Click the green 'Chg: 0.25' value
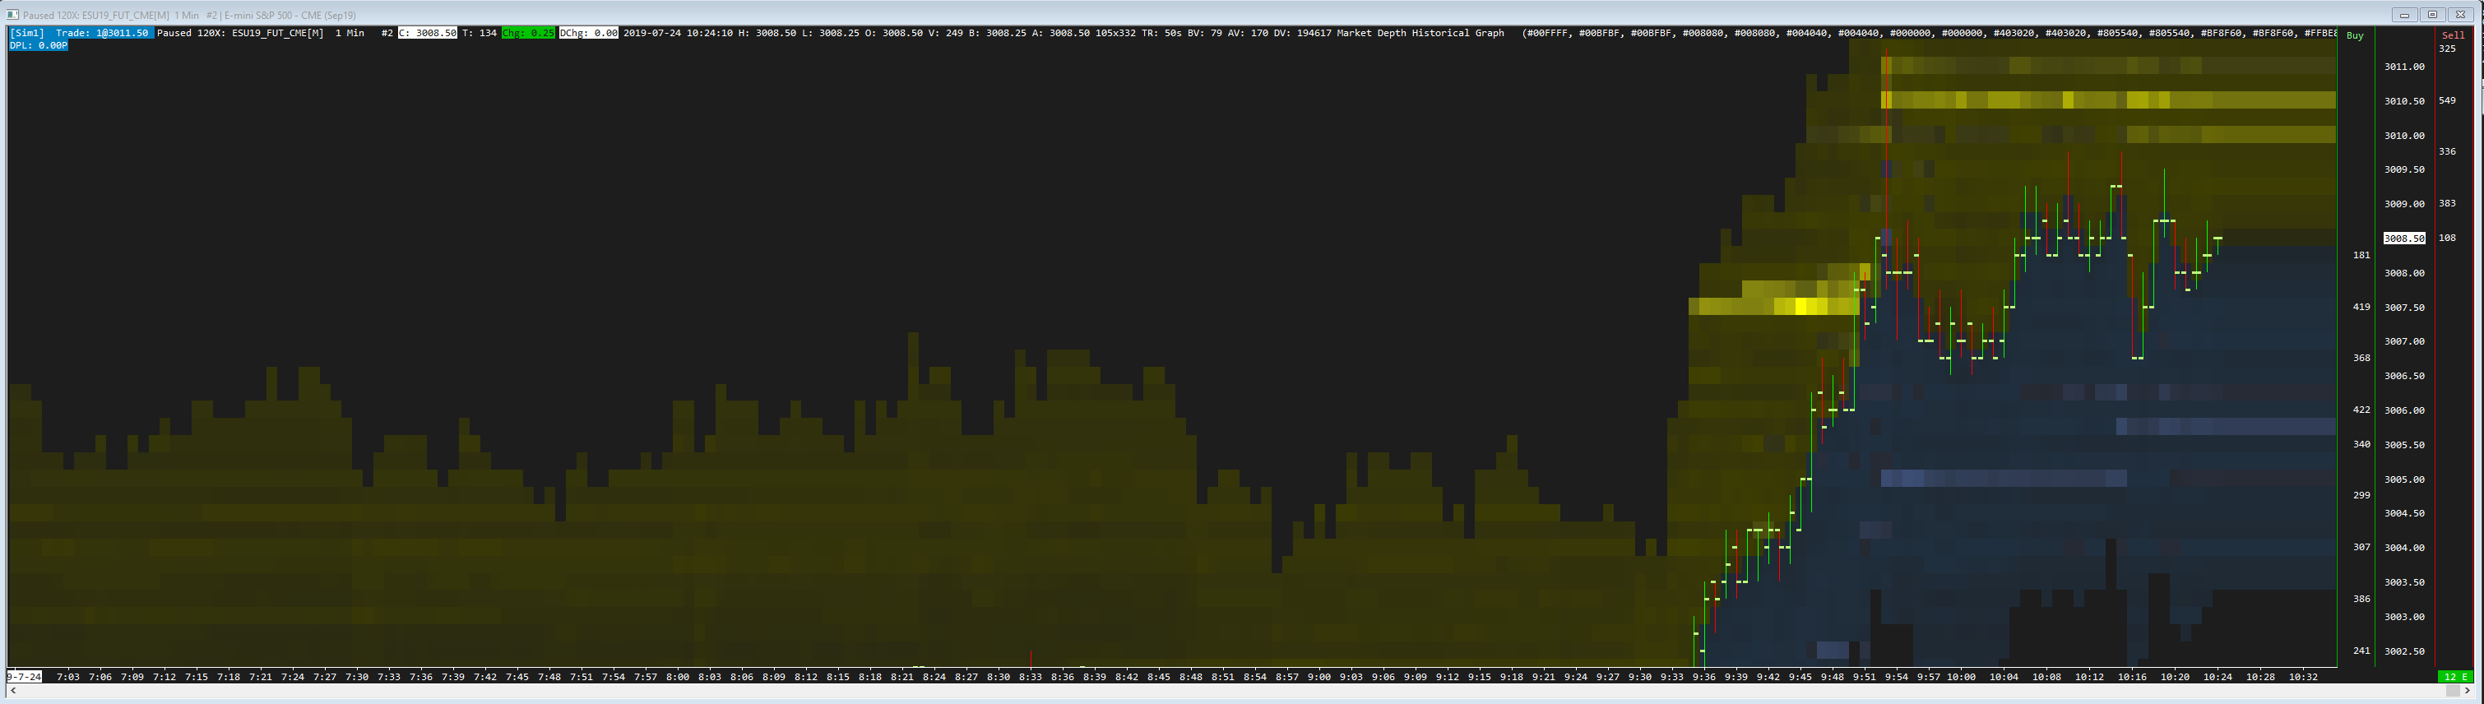The width and height of the screenshot is (2484, 704). pos(528,33)
